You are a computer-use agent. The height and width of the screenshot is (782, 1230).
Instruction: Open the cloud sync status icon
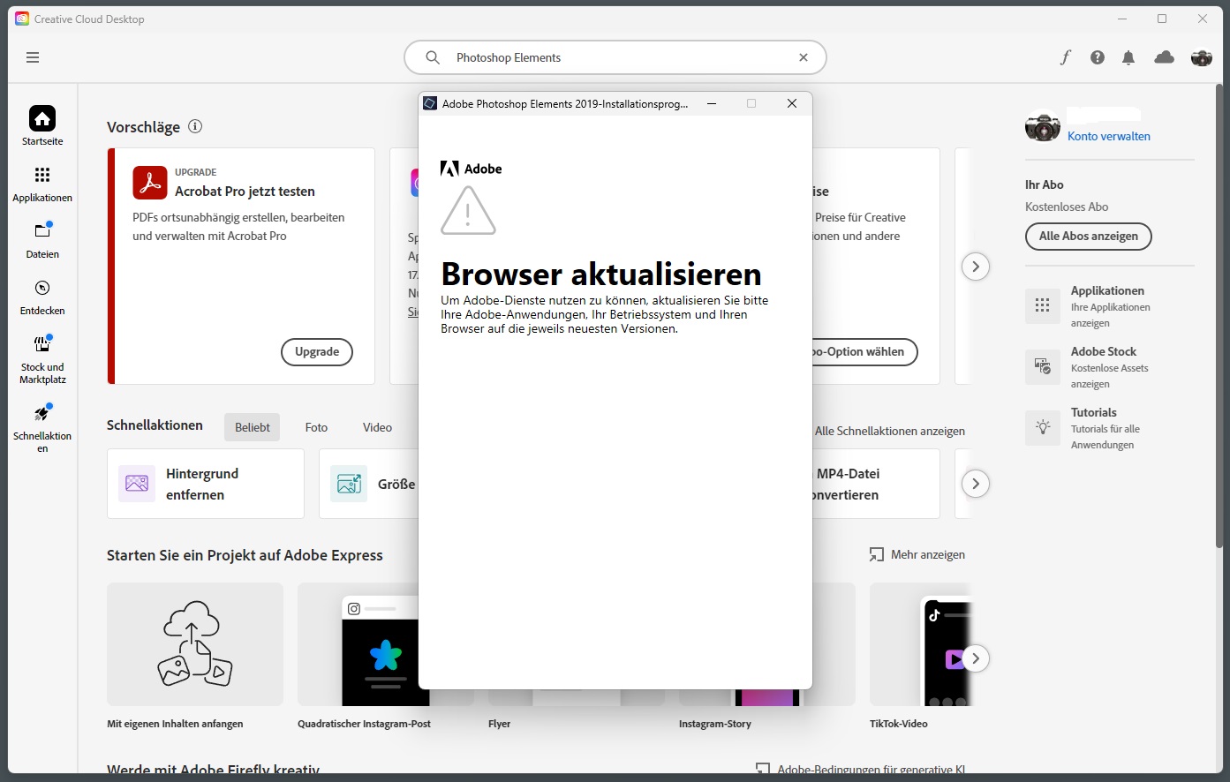click(1165, 57)
